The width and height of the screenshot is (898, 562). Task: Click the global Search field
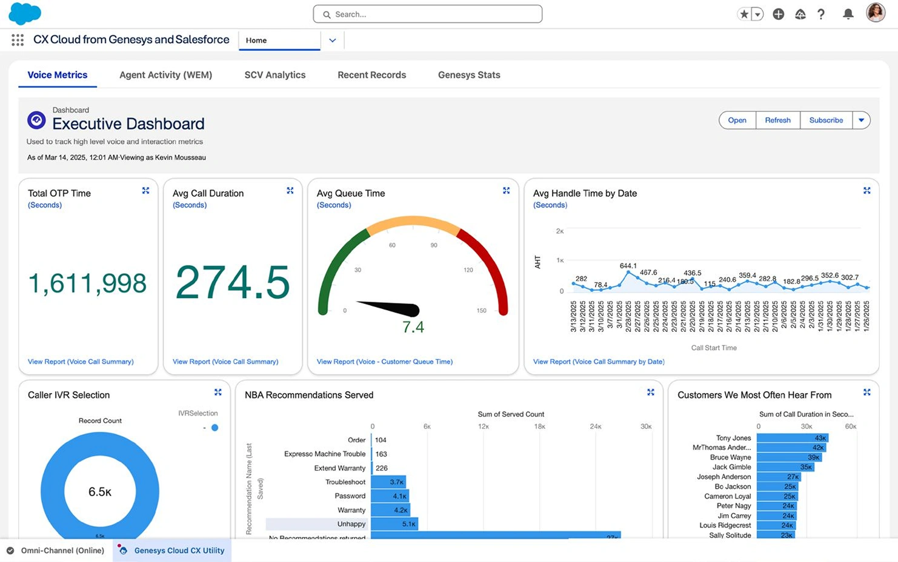[x=428, y=14]
